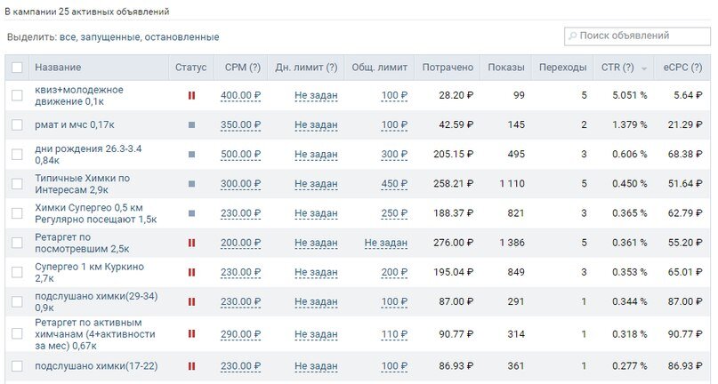Edit the 350.00 ₽ CPM value

pyautogui.click(x=240, y=125)
